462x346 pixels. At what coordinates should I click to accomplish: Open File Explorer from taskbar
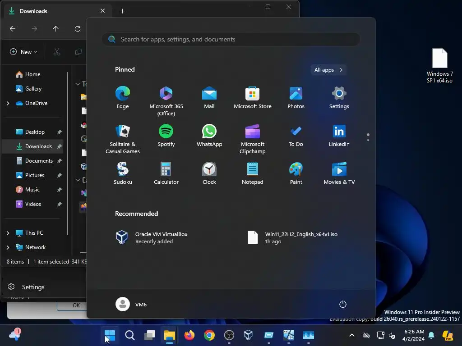click(170, 335)
